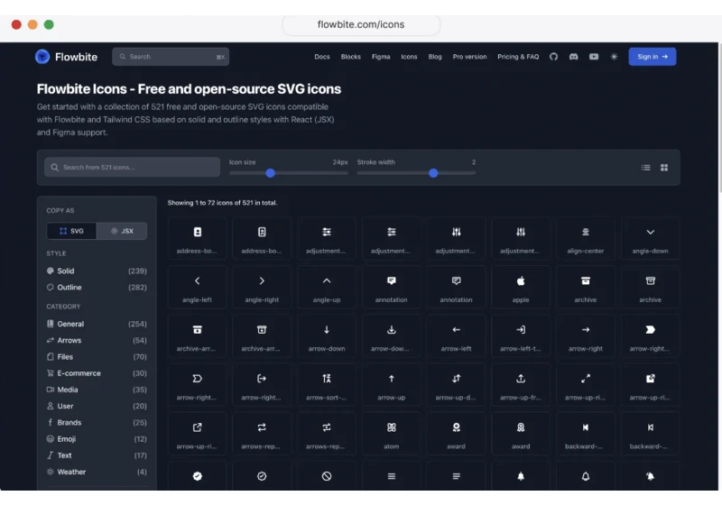Filter by User category

click(97, 406)
